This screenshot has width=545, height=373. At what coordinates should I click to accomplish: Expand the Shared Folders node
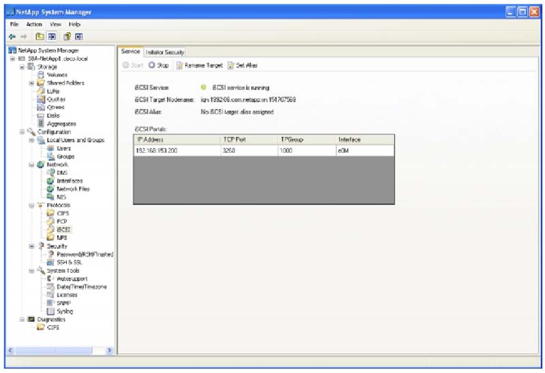point(31,83)
